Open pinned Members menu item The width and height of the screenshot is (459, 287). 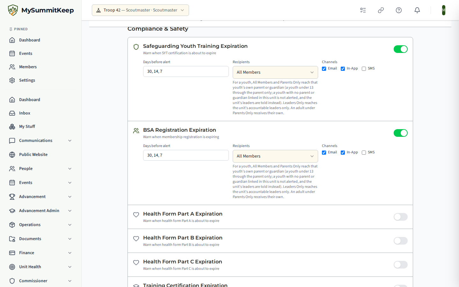[x=41, y=67]
